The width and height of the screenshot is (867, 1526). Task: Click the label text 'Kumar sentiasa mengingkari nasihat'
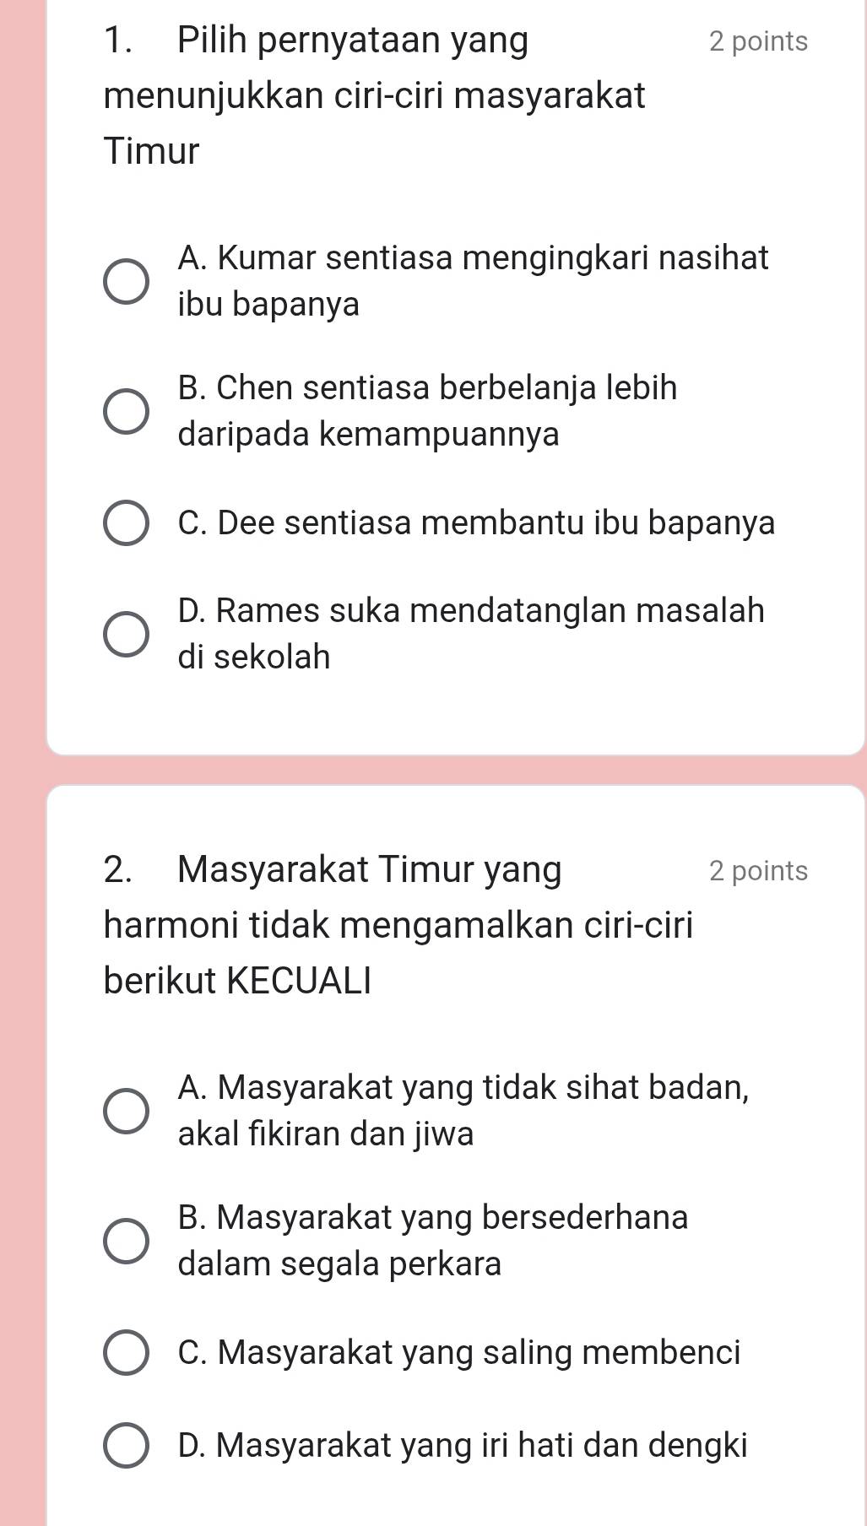[474, 257]
